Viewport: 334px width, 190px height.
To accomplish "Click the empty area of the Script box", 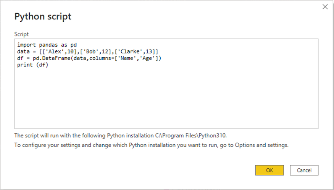I will [x=166, y=99].
